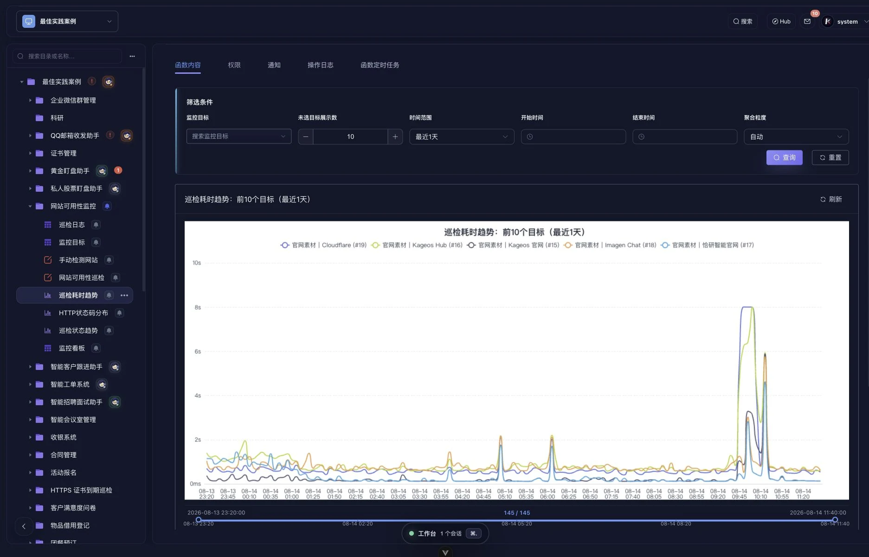This screenshot has width=869, height=557.
Task: Click the warning icon beside 最佳实践案例
Action: (x=92, y=81)
